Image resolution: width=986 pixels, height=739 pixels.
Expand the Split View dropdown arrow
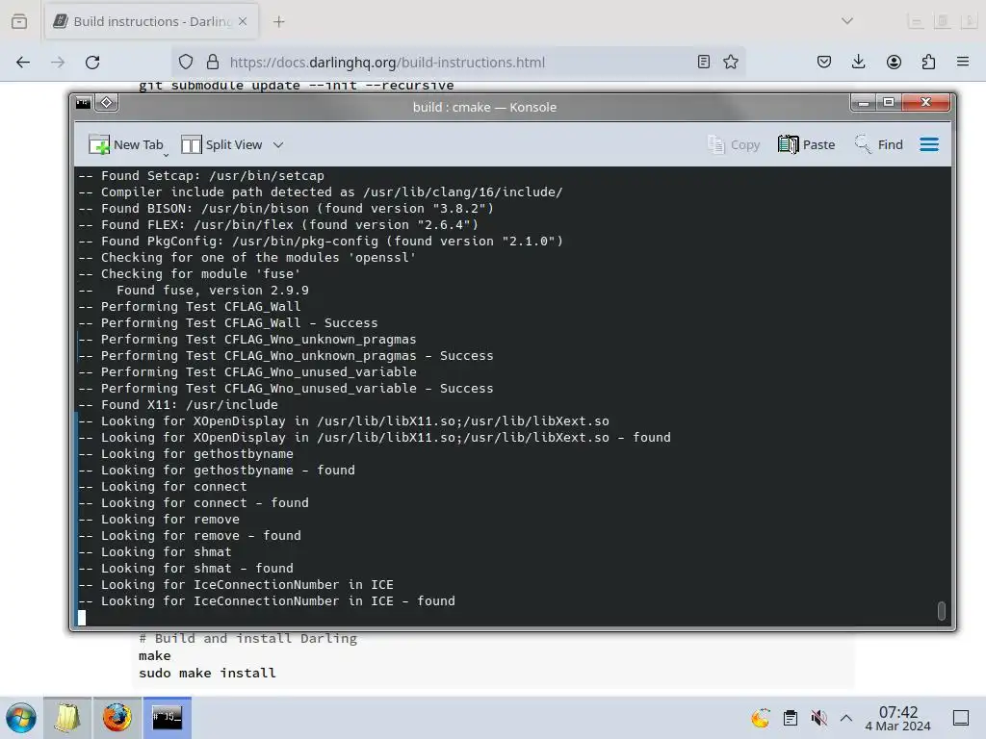coord(278,144)
